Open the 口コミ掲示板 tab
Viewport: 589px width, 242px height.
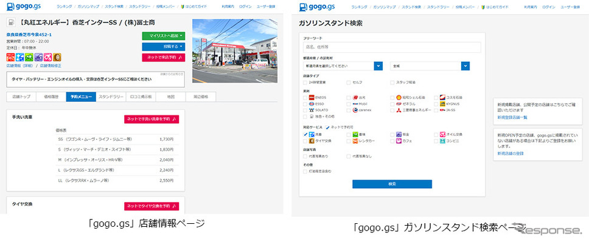coord(141,96)
